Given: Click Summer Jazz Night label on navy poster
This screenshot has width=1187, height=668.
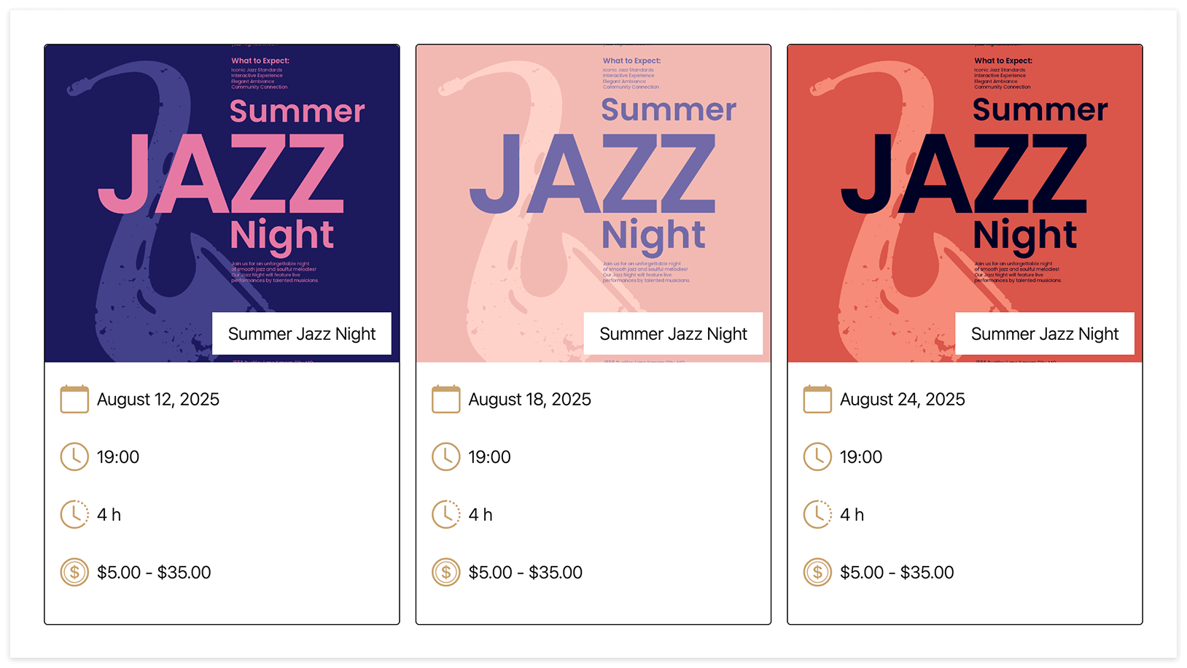Looking at the screenshot, I should [x=302, y=334].
